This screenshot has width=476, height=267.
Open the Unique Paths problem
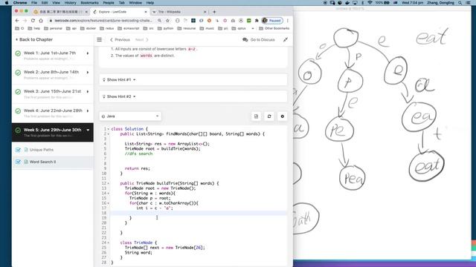pyautogui.click(x=42, y=150)
